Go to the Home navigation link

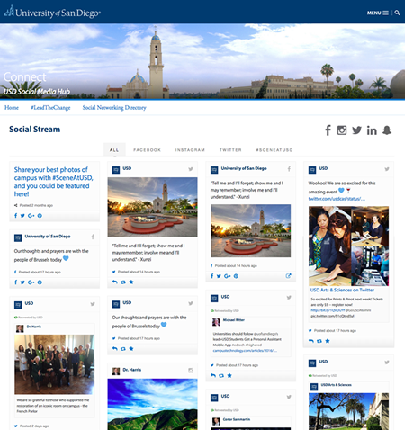point(12,108)
